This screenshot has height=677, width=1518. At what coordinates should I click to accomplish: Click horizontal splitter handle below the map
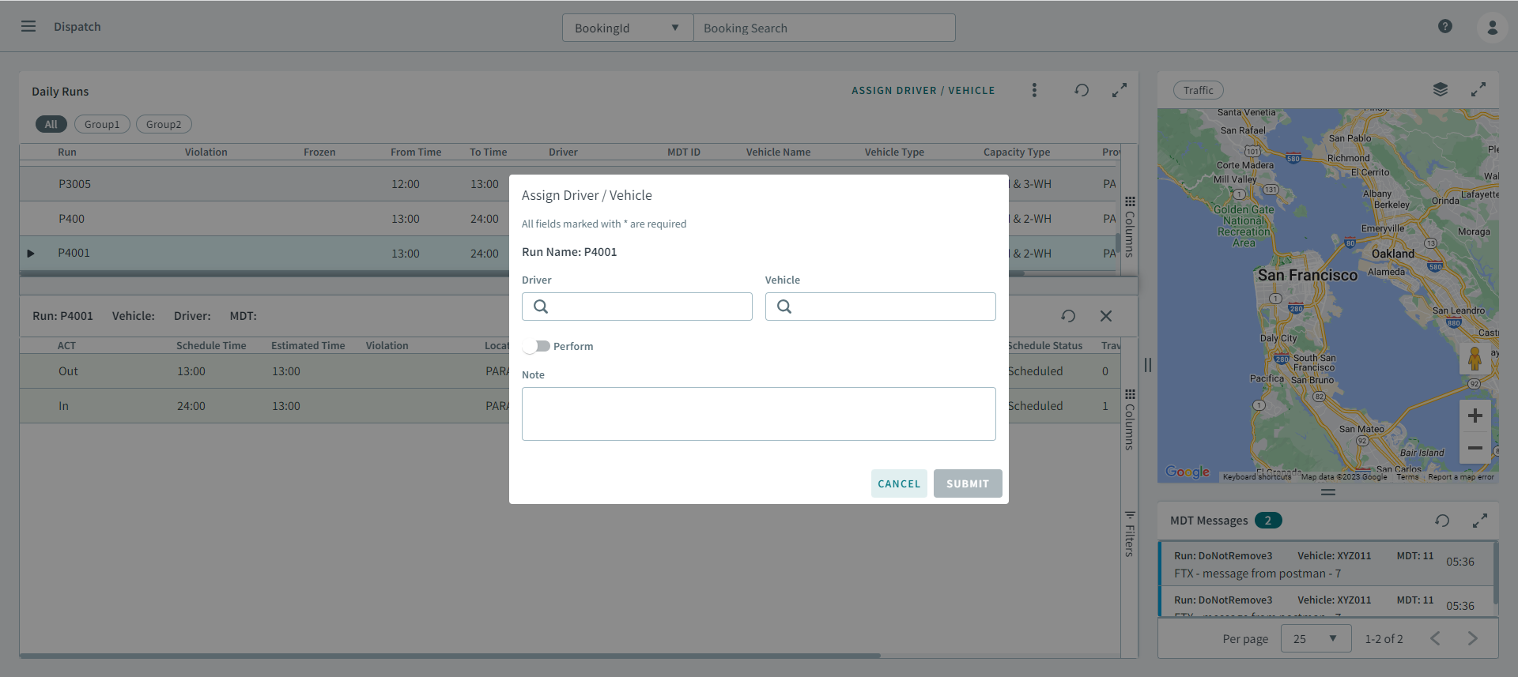[1328, 492]
